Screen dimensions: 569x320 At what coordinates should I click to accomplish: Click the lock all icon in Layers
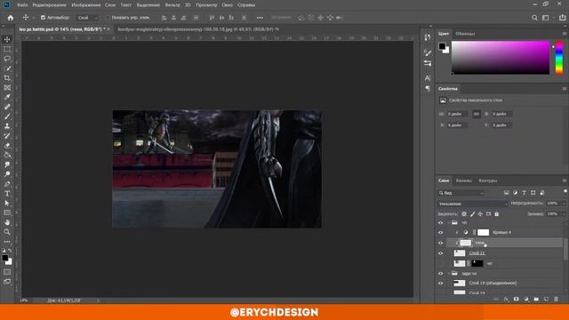click(496, 214)
